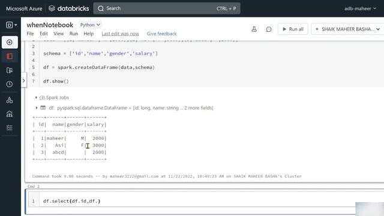Click the 'Asi' name in output

(59, 145)
